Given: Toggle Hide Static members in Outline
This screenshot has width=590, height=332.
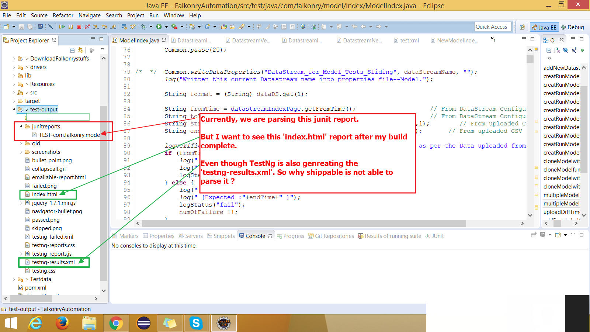Looking at the screenshot, I should [x=574, y=50].
